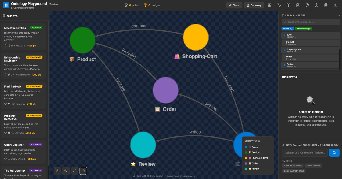The image size is (342, 179).
Task: Select the teal Review node in graph
Action: pos(143,145)
